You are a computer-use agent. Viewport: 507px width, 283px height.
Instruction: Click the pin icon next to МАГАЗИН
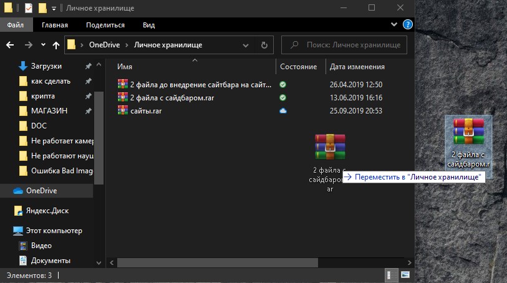coord(89,111)
